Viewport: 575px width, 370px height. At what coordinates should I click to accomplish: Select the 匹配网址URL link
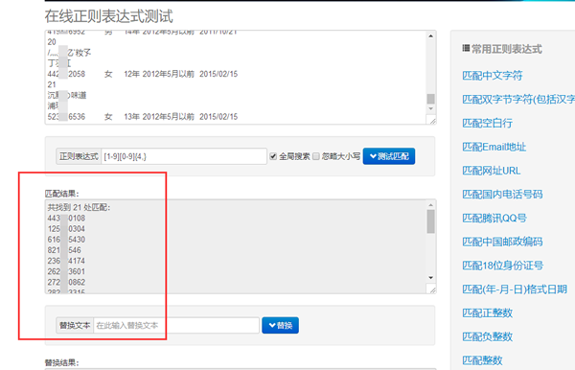click(491, 171)
